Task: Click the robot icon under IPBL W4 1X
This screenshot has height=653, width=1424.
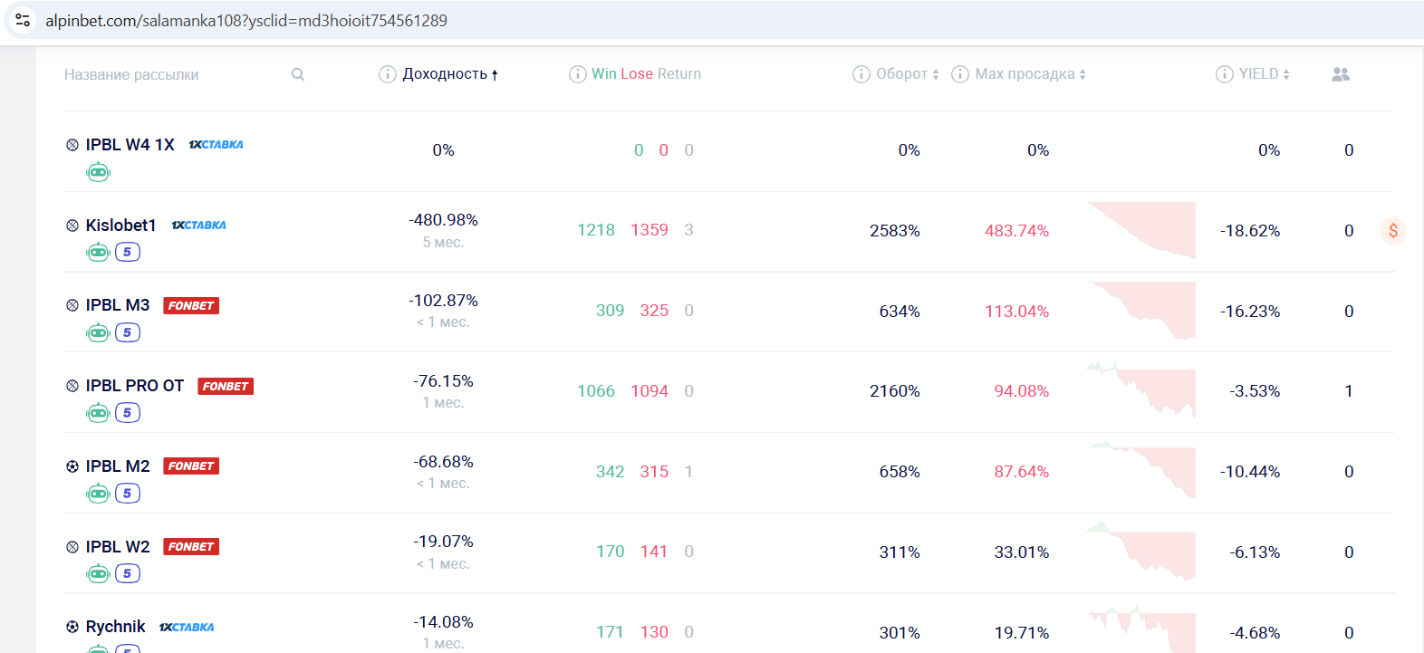Action: tap(98, 172)
